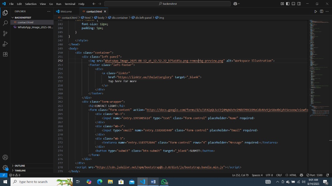The image size is (332, 186).
Task: Open editor More Actions ellipsis
Action: point(327,11)
